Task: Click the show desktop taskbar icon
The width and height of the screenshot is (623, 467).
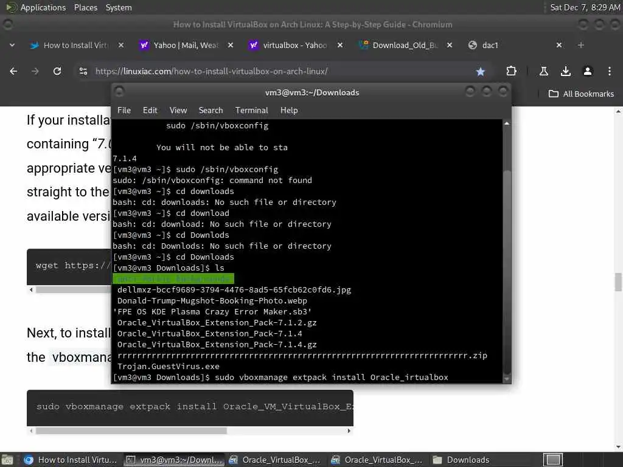Action: tap(7, 460)
